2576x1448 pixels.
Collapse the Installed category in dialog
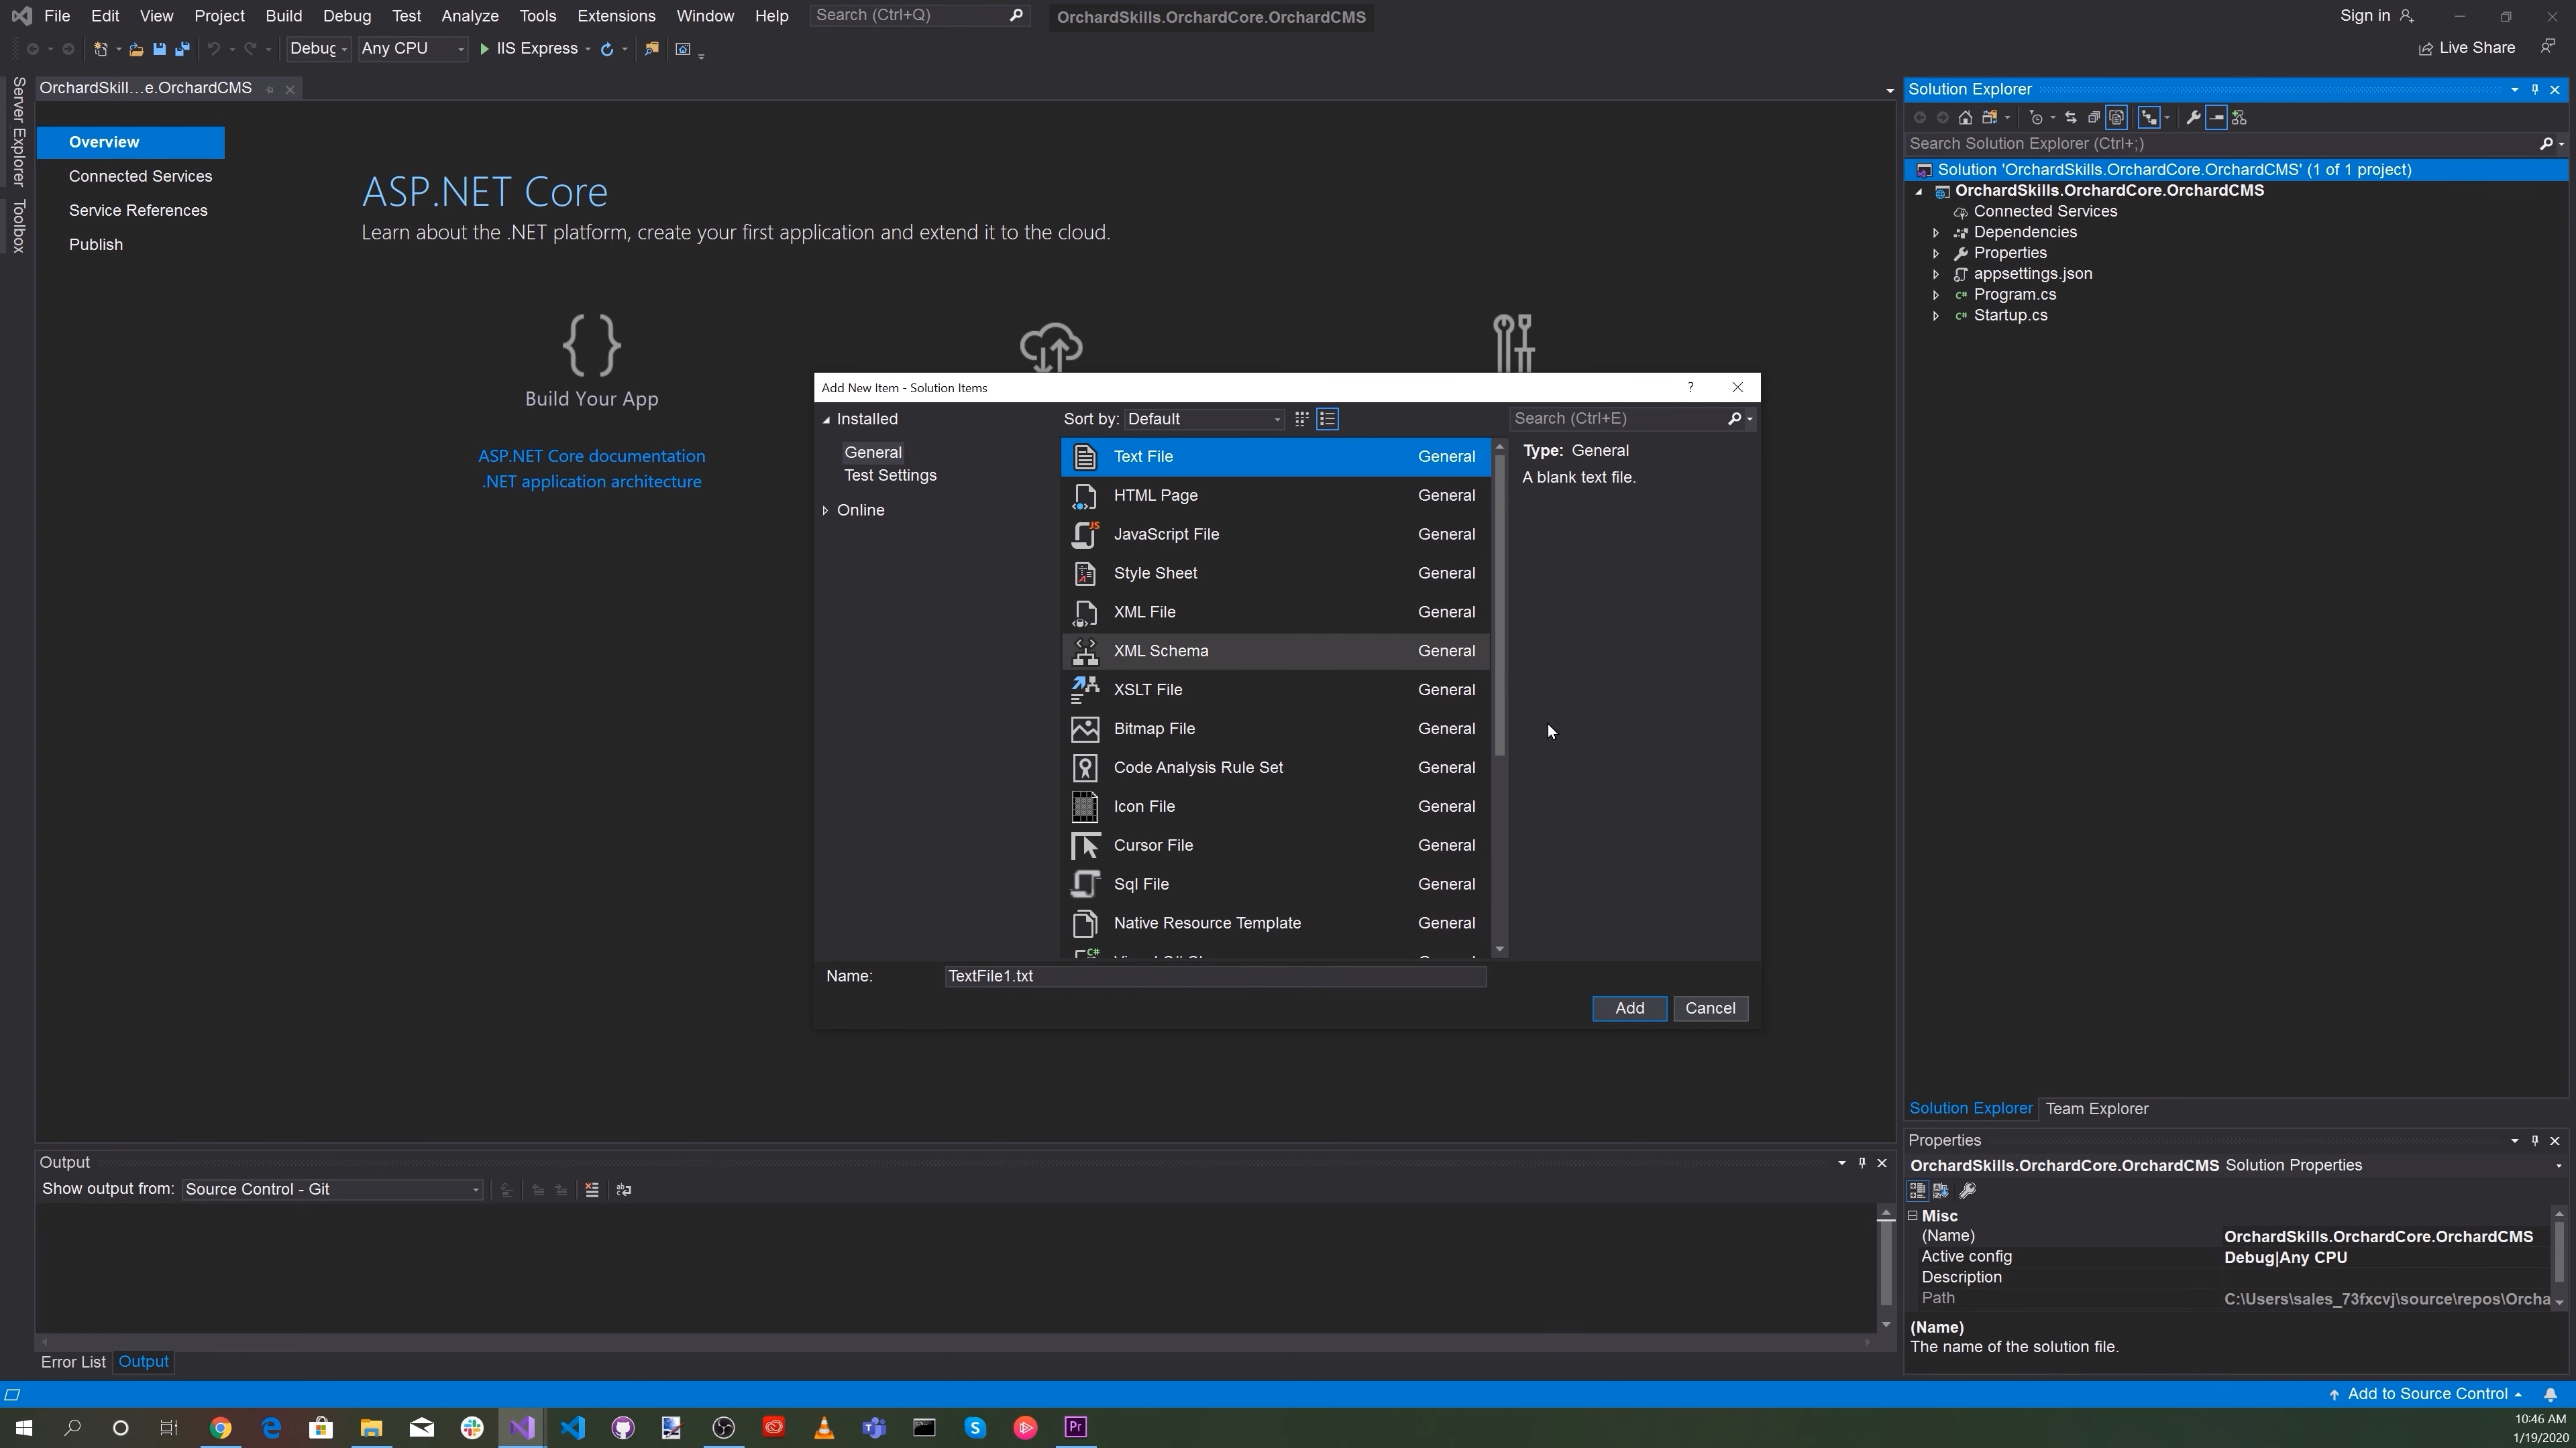(826, 420)
